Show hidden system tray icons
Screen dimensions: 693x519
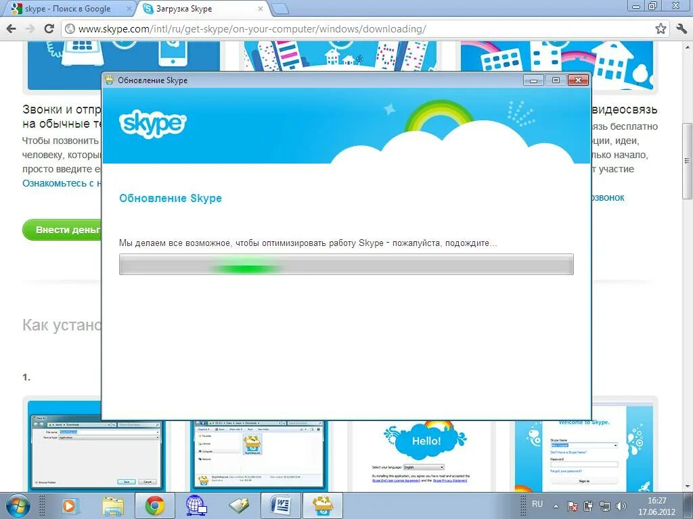pos(556,506)
